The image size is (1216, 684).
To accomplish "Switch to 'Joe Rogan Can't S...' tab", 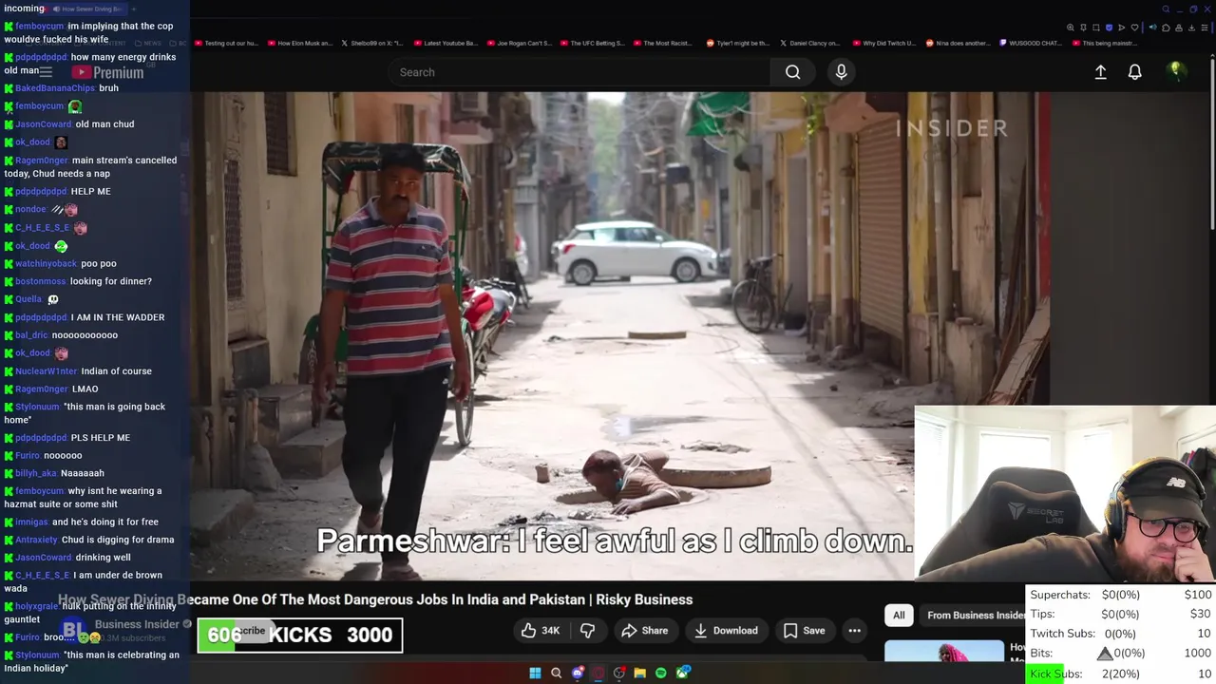I will tap(518, 43).
